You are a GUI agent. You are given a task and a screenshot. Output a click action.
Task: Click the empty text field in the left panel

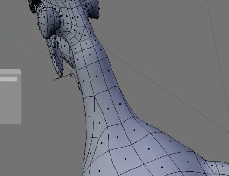[x=8, y=78]
